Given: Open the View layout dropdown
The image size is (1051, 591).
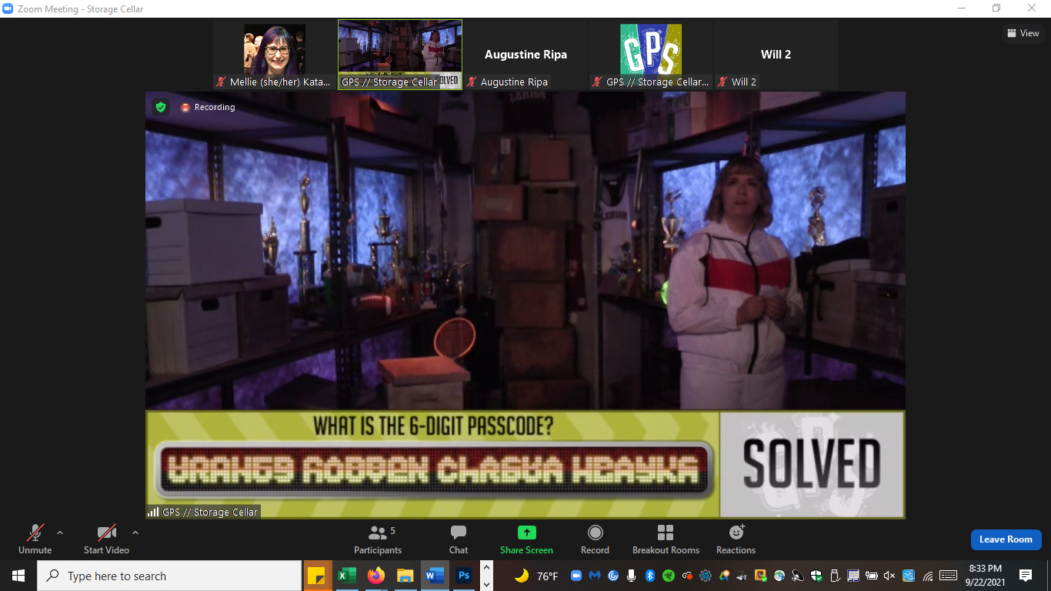Looking at the screenshot, I should tap(1023, 33).
